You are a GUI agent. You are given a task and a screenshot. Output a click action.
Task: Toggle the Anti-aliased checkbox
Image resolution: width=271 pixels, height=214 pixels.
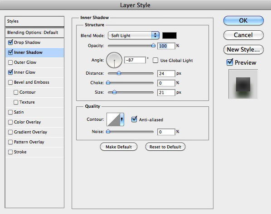pos(134,119)
